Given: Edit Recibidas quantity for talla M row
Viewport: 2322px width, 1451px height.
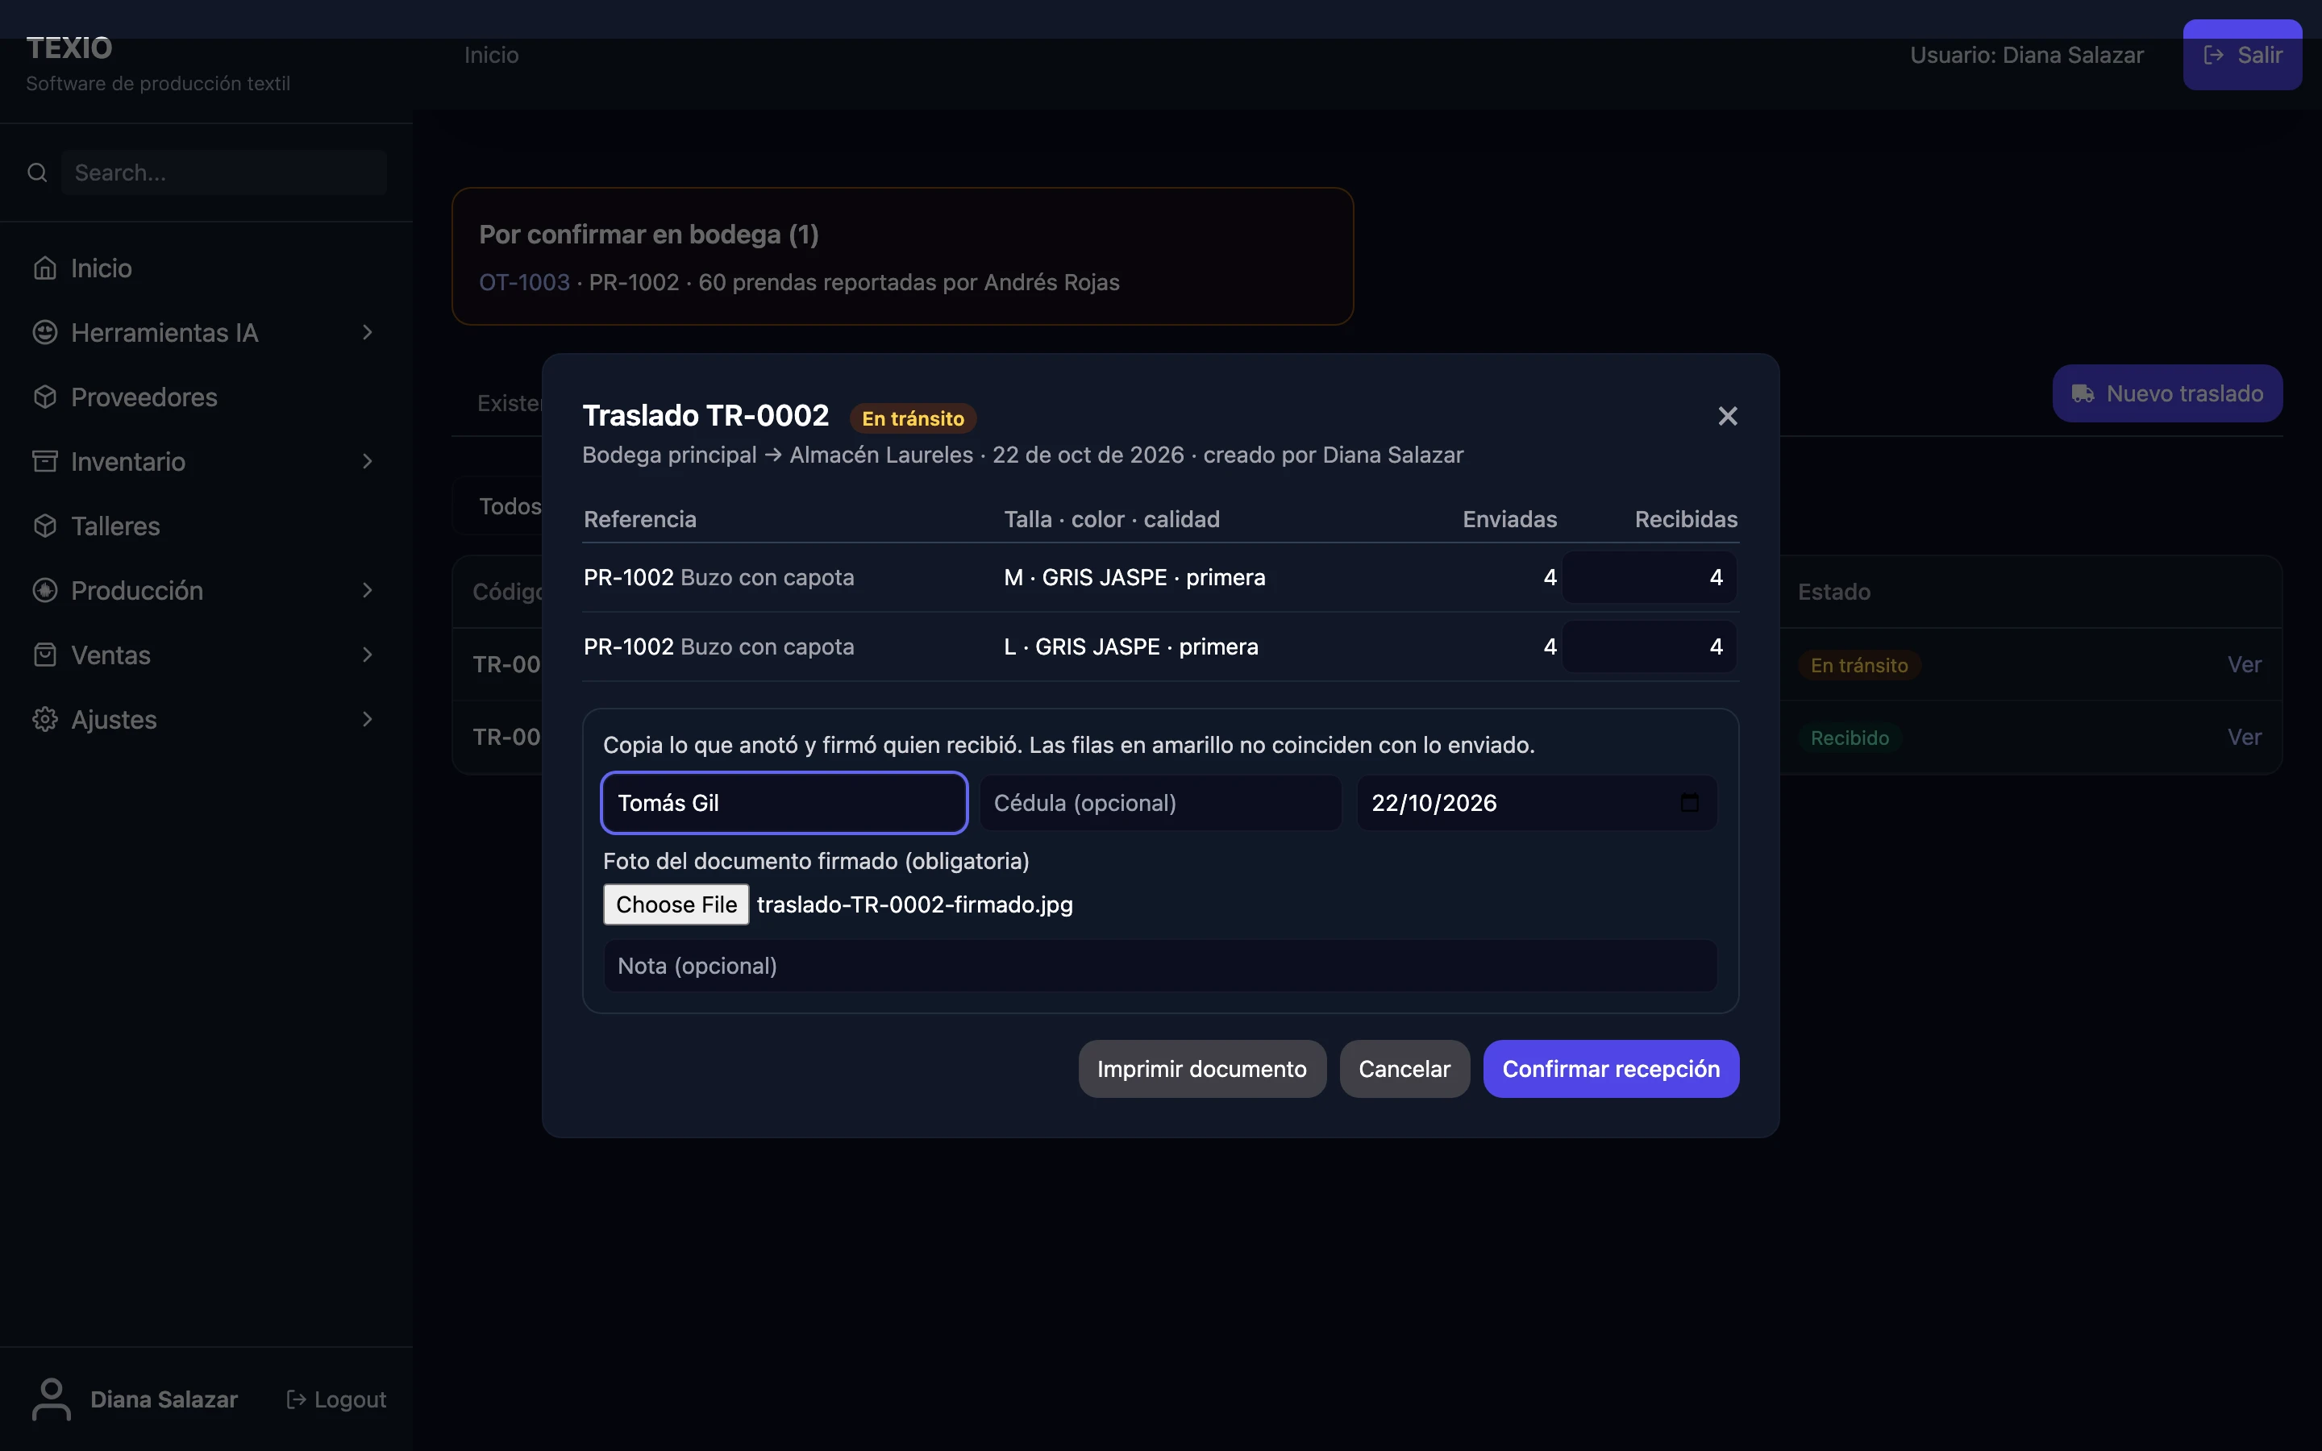Looking at the screenshot, I should pos(1649,576).
